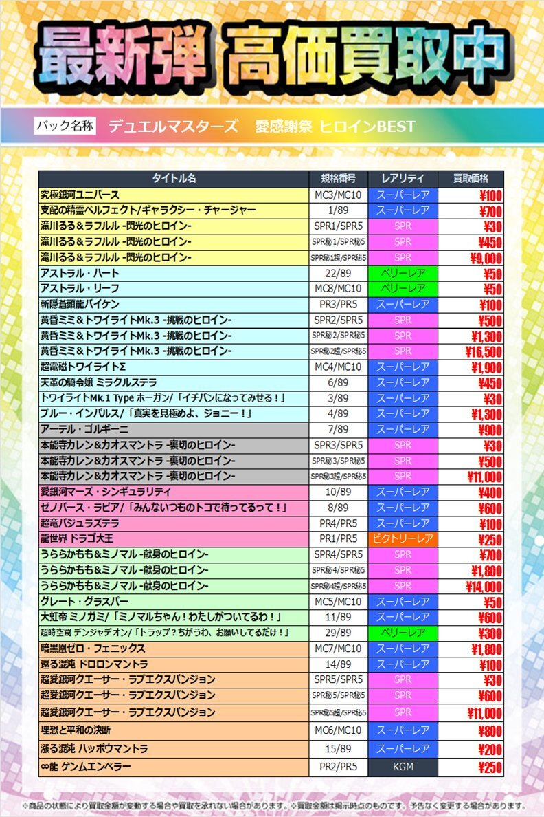
Task: Click the レアリティ column header
Action: [x=403, y=179]
